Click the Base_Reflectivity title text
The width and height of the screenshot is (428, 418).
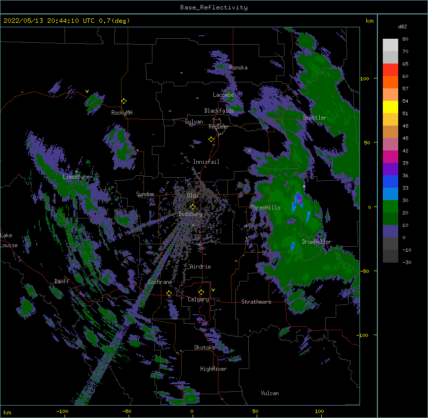[214, 7]
